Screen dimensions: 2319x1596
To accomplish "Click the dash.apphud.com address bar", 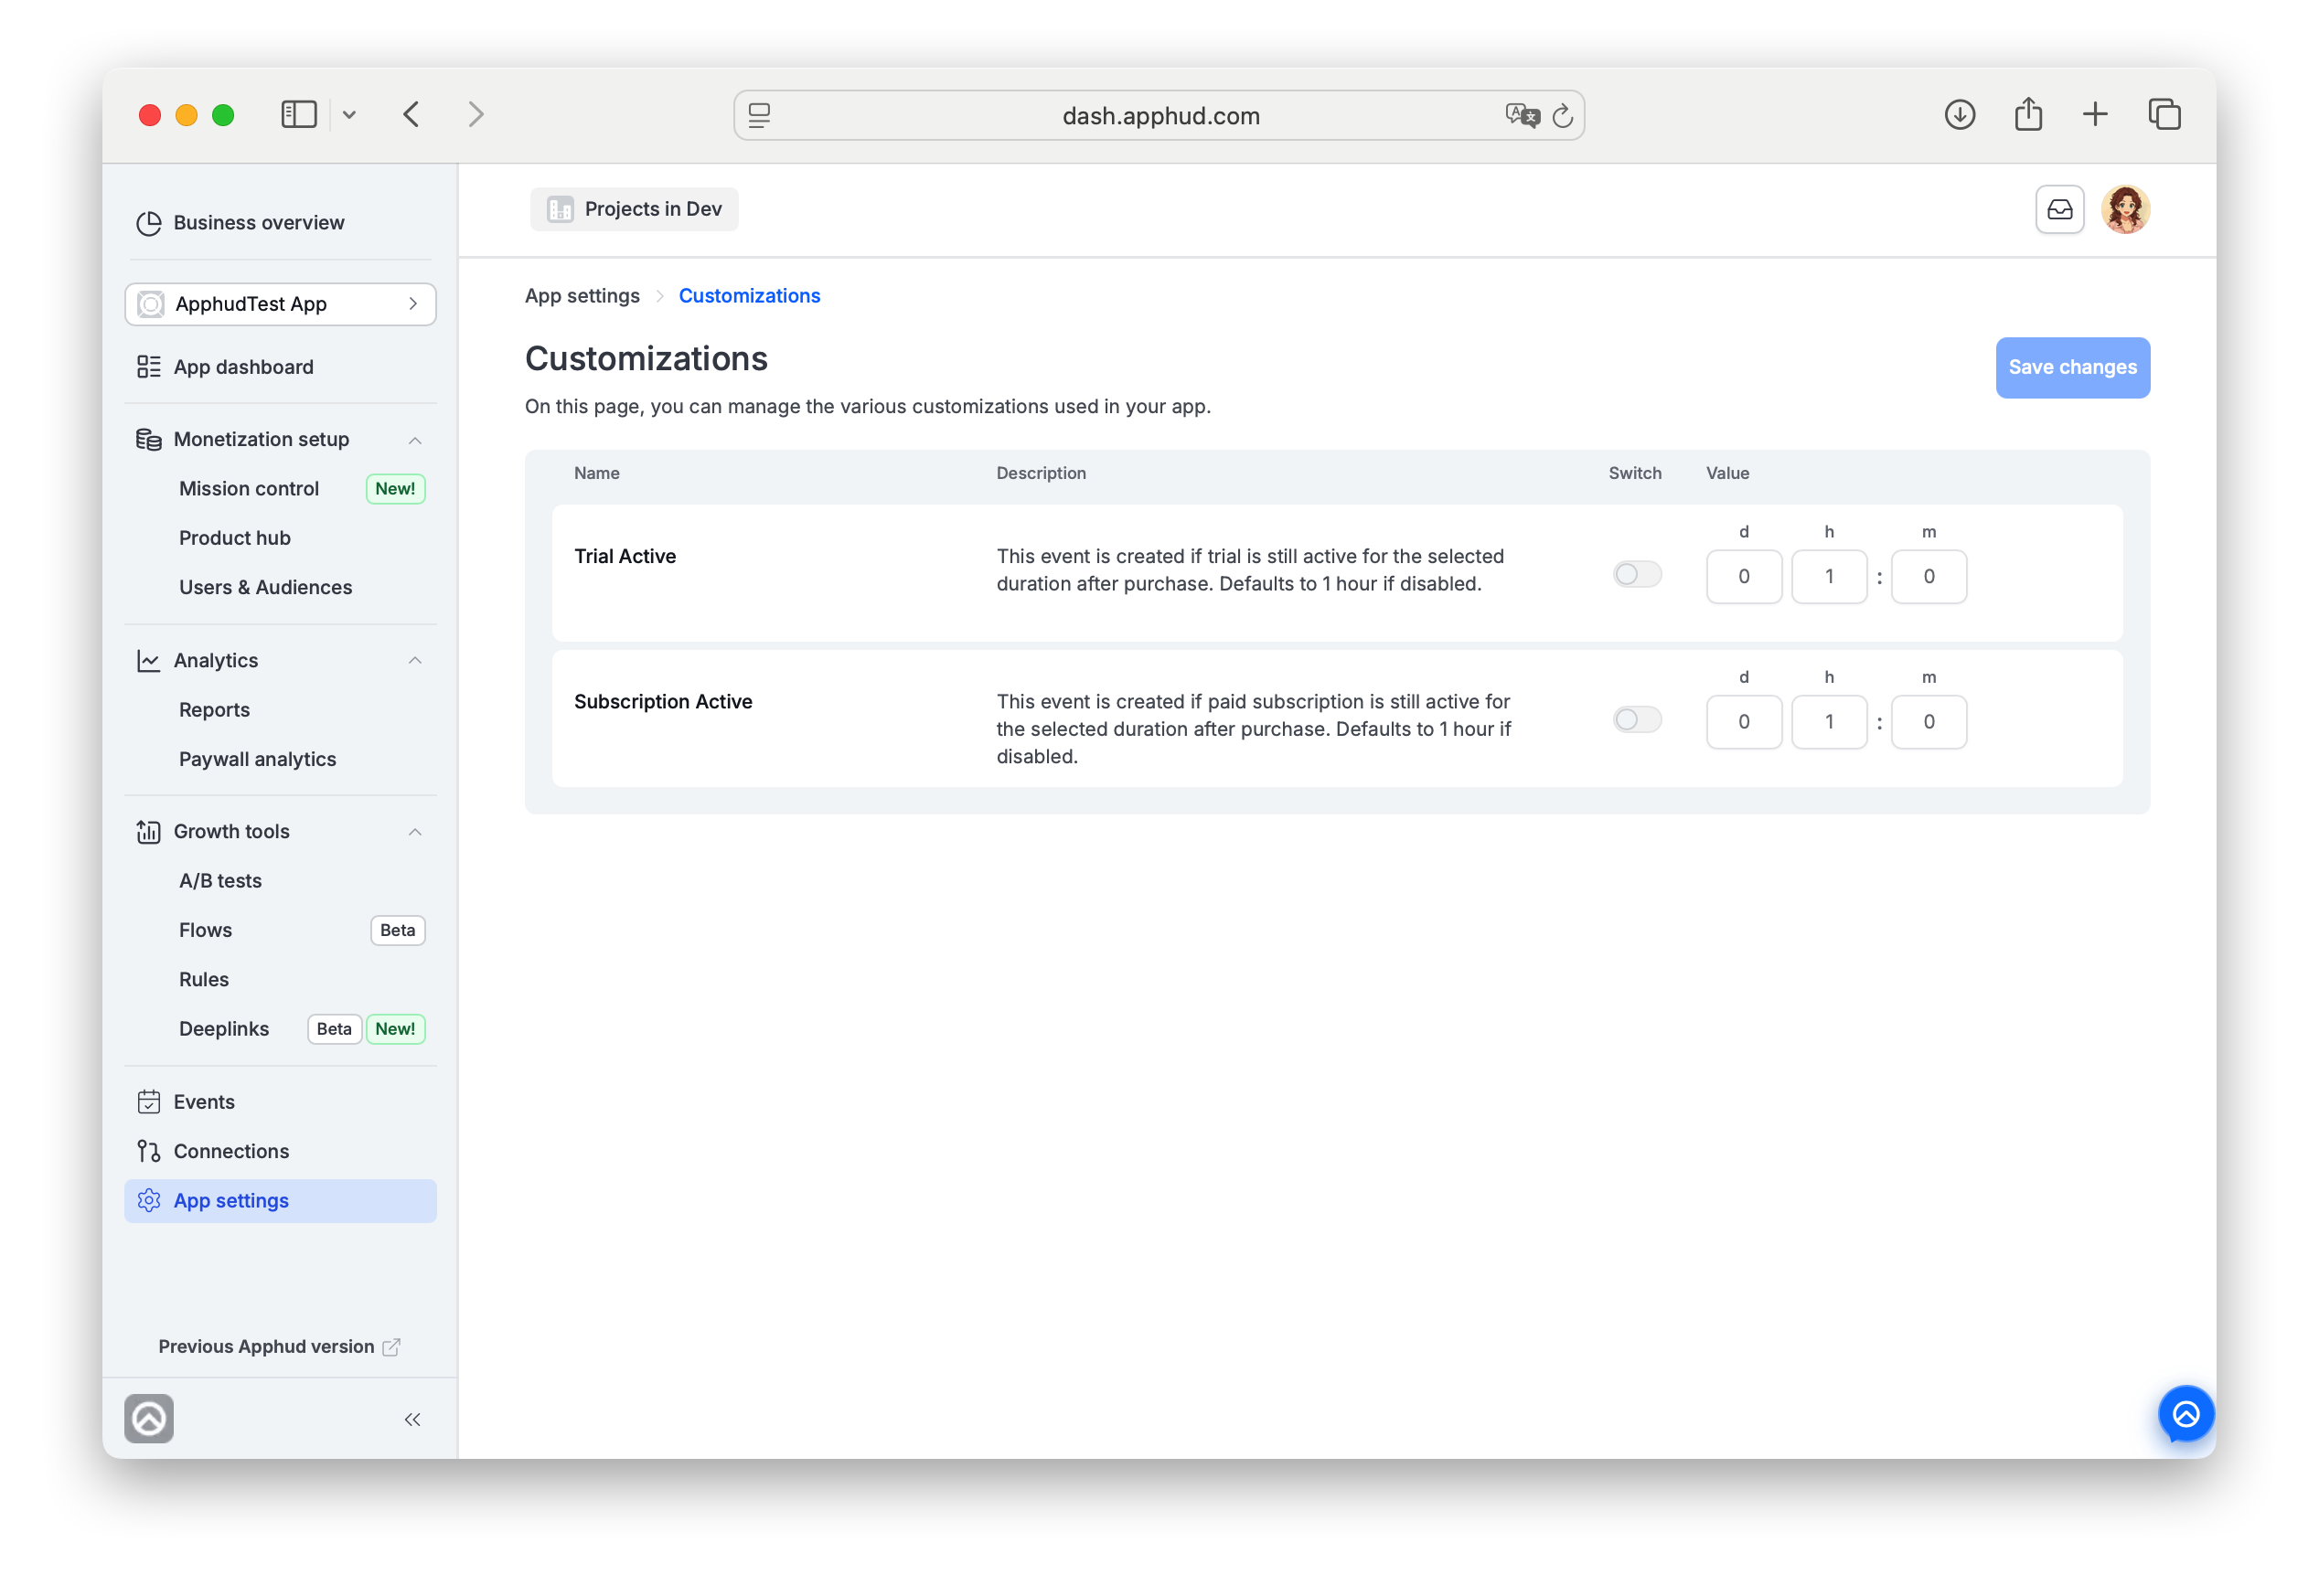I will click(x=1159, y=116).
